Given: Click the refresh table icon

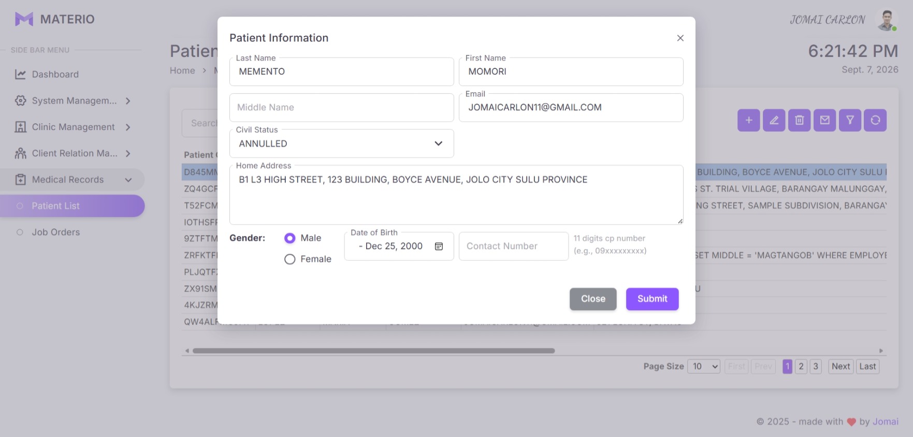Looking at the screenshot, I should (x=875, y=120).
